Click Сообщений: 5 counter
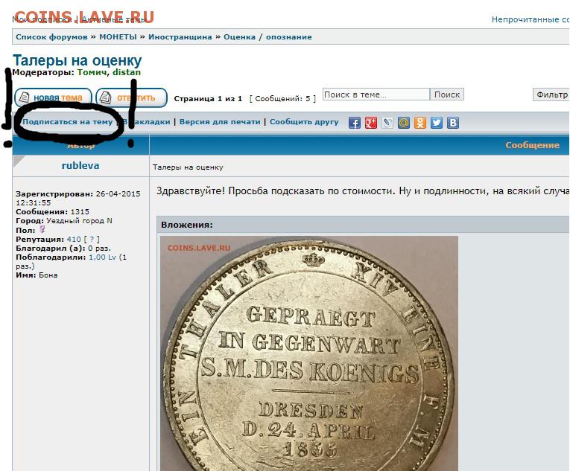Image resolution: width=570 pixels, height=471 pixels. click(283, 99)
